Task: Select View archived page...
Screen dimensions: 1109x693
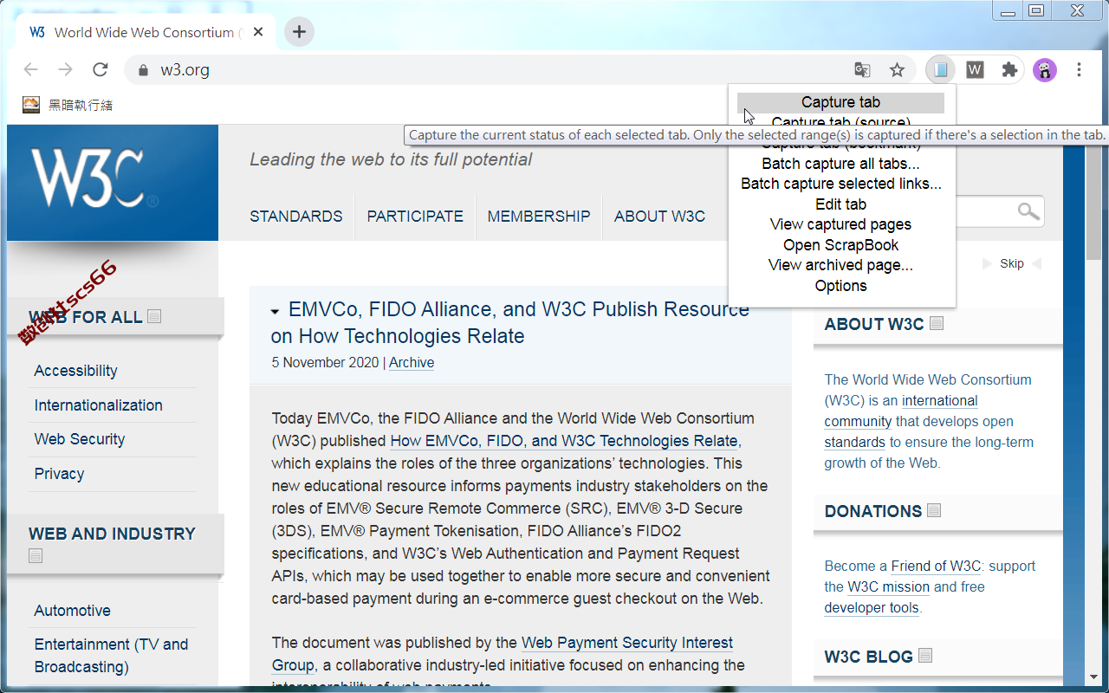Action: (x=840, y=265)
